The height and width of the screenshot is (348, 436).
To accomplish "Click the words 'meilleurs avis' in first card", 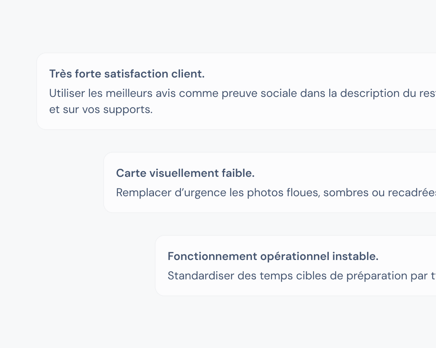I will coord(141,93).
